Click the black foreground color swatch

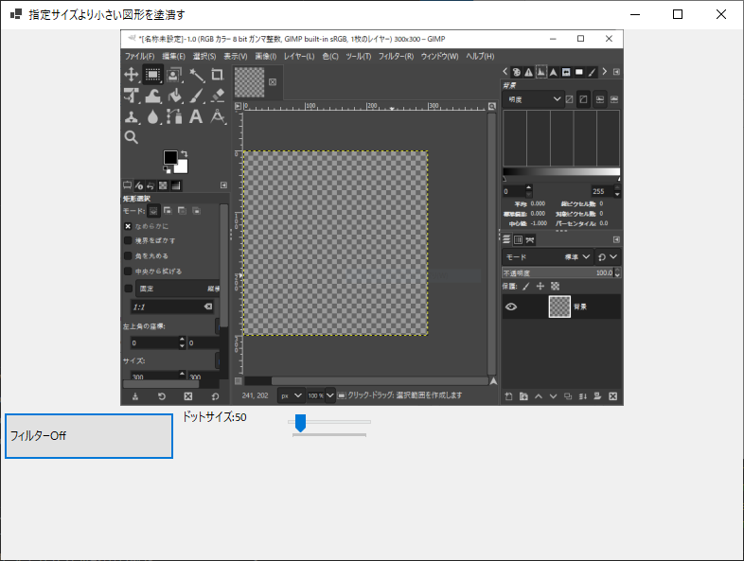click(x=170, y=157)
